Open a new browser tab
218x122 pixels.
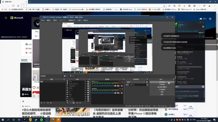30,2
